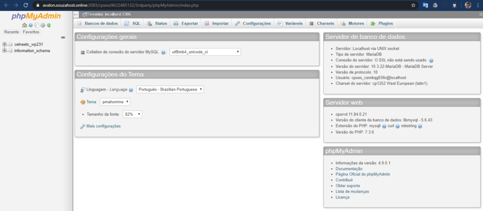Switch to the Bancos de dados tab
Viewport: 483px width, 211px height.
98,24
